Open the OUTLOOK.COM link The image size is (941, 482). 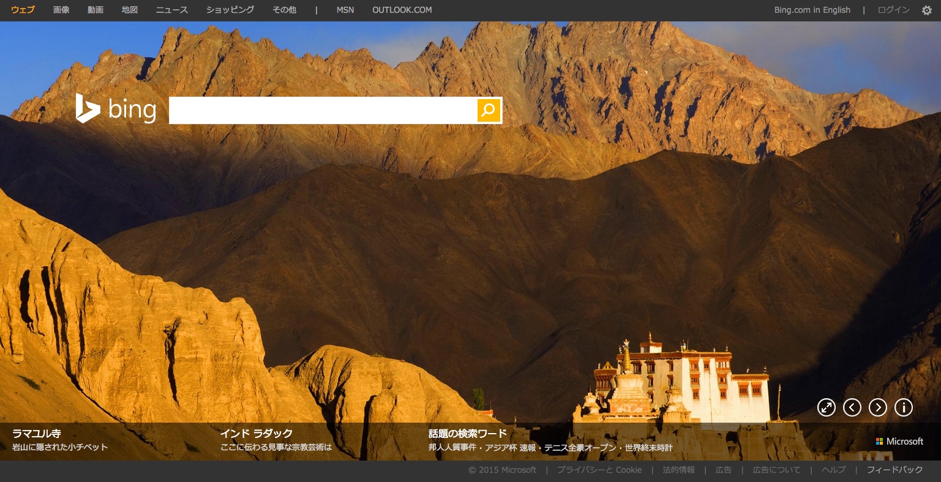tap(402, 10)
